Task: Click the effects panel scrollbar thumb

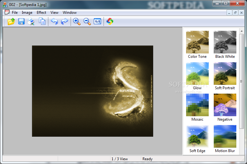Action: click(241, 81)
